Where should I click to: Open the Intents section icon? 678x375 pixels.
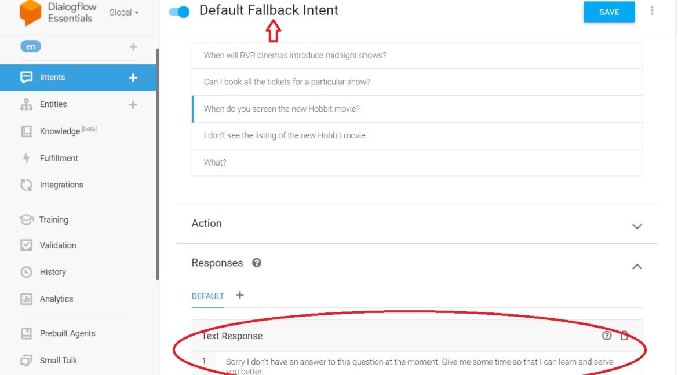coord(26,76)
